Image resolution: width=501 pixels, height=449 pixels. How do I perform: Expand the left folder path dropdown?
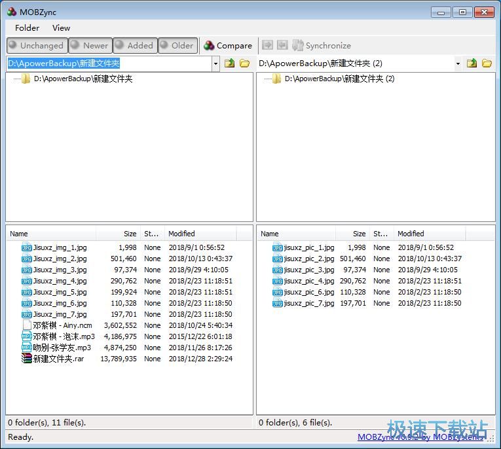click(216, 63)
